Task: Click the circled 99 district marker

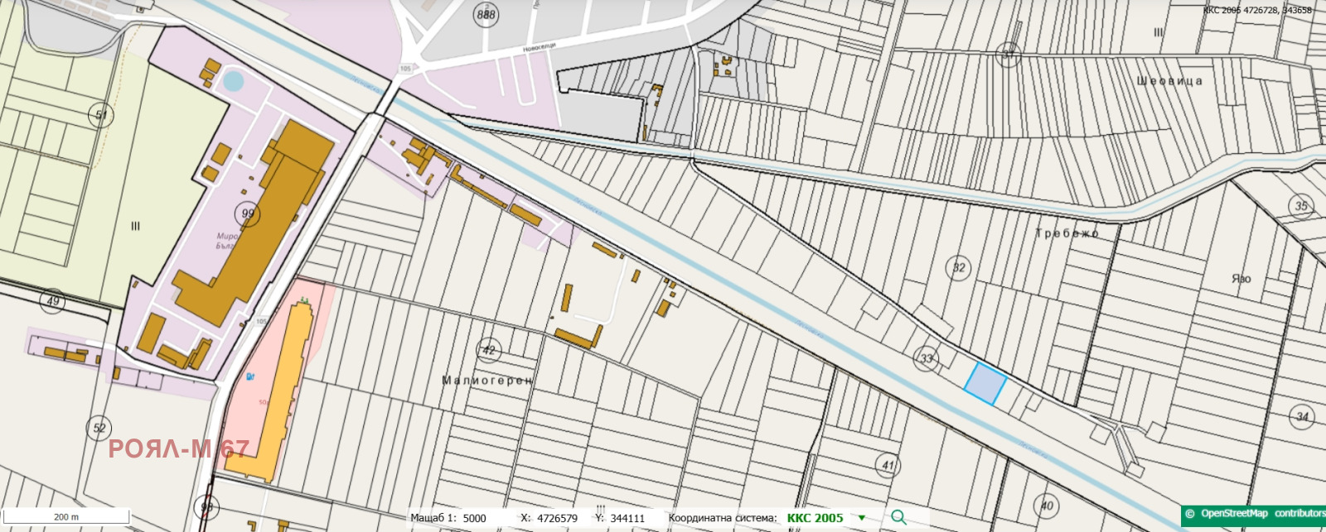Action: click(248, 213)
